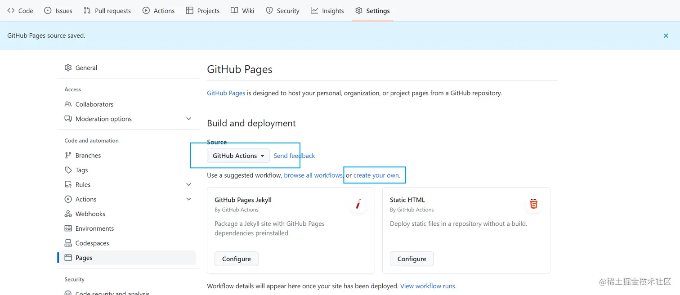The image size is (680, 295).
Task: Click the Pull requests icon
Action: click(x=87, y=10)
